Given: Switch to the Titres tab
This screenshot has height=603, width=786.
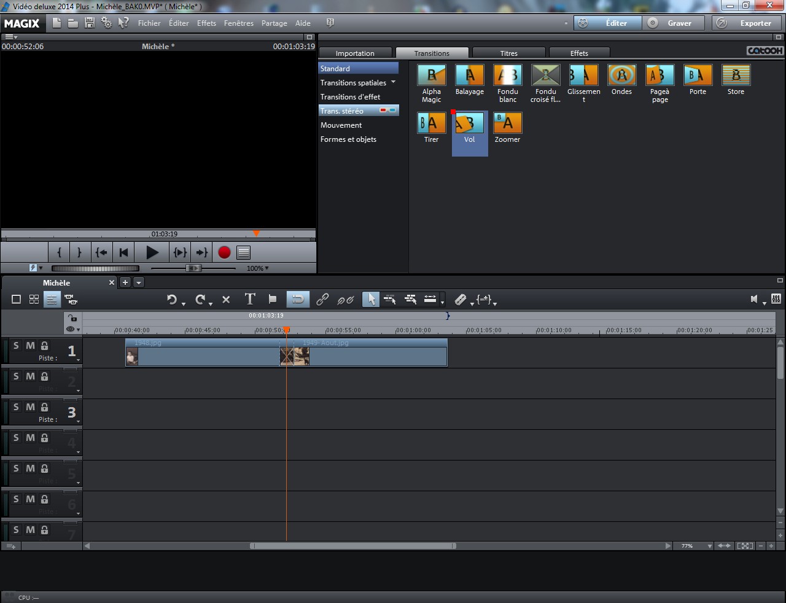Looking at the screenshot, I should point(508,53).
